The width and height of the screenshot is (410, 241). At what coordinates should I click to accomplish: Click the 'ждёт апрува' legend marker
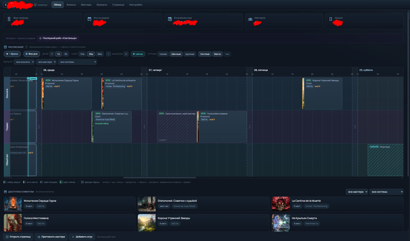click(x=42, y=183)
